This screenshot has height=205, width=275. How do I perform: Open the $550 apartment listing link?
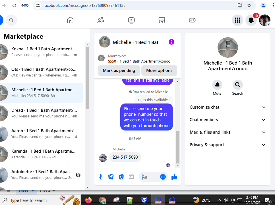[x=139, y=61]
